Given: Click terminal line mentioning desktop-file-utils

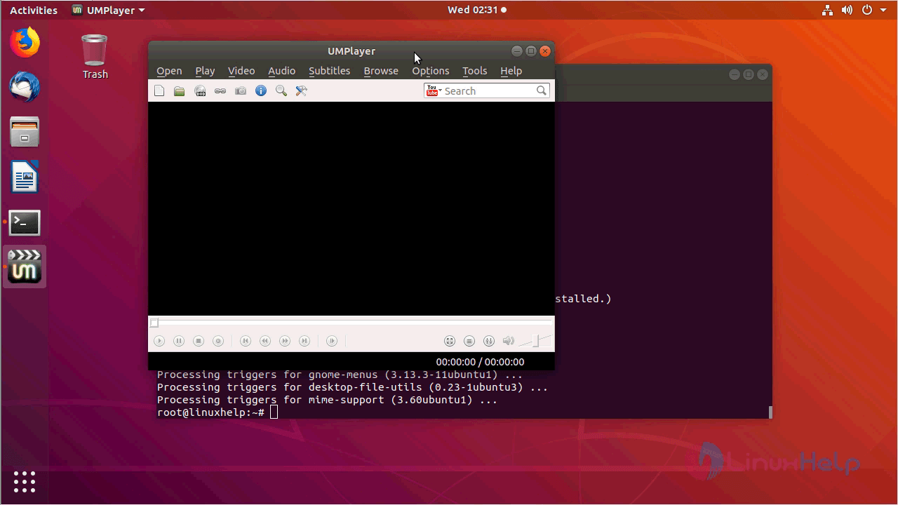Looking at the screenshot, I should pos(352,387).
